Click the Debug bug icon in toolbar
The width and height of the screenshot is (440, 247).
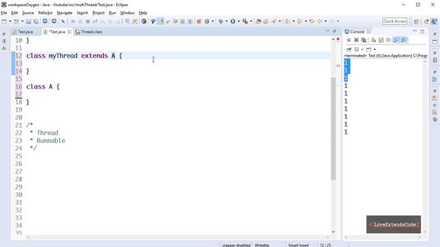221,21
